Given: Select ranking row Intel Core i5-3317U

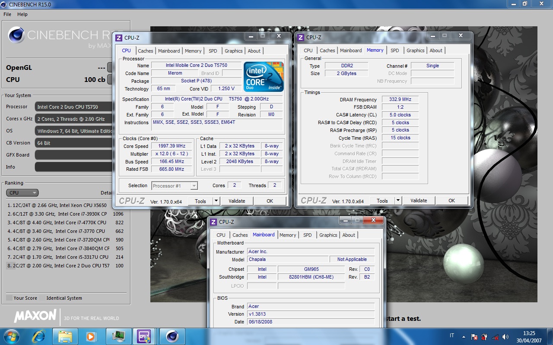Looking at the screenshot, I should (66, 257).
